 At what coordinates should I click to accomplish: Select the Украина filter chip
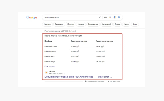point(81,24)
